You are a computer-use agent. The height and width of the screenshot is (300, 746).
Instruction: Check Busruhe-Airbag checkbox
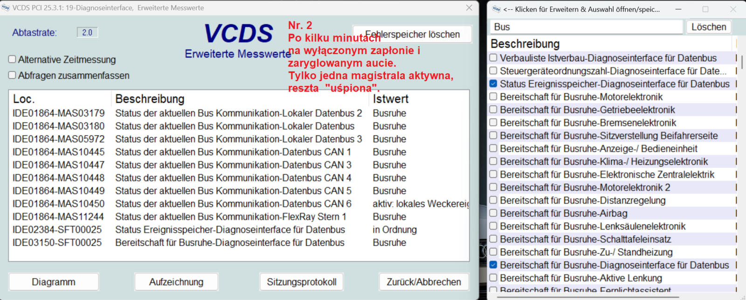coord(493,213)
